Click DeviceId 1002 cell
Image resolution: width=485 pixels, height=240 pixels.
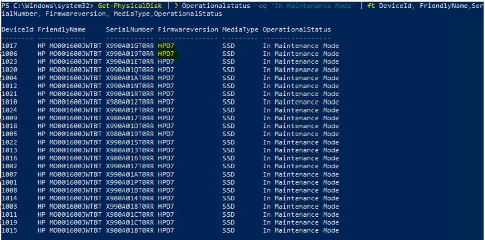point(9,166)
